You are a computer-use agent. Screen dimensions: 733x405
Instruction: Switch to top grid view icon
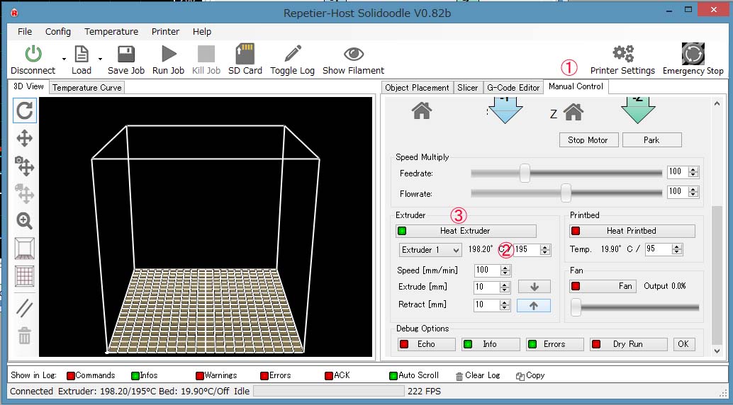[24, 276]
